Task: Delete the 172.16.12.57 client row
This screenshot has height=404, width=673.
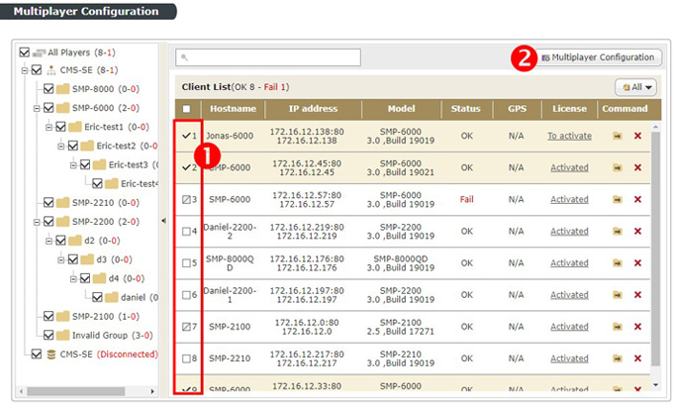Action: click(x=637, y=200)
